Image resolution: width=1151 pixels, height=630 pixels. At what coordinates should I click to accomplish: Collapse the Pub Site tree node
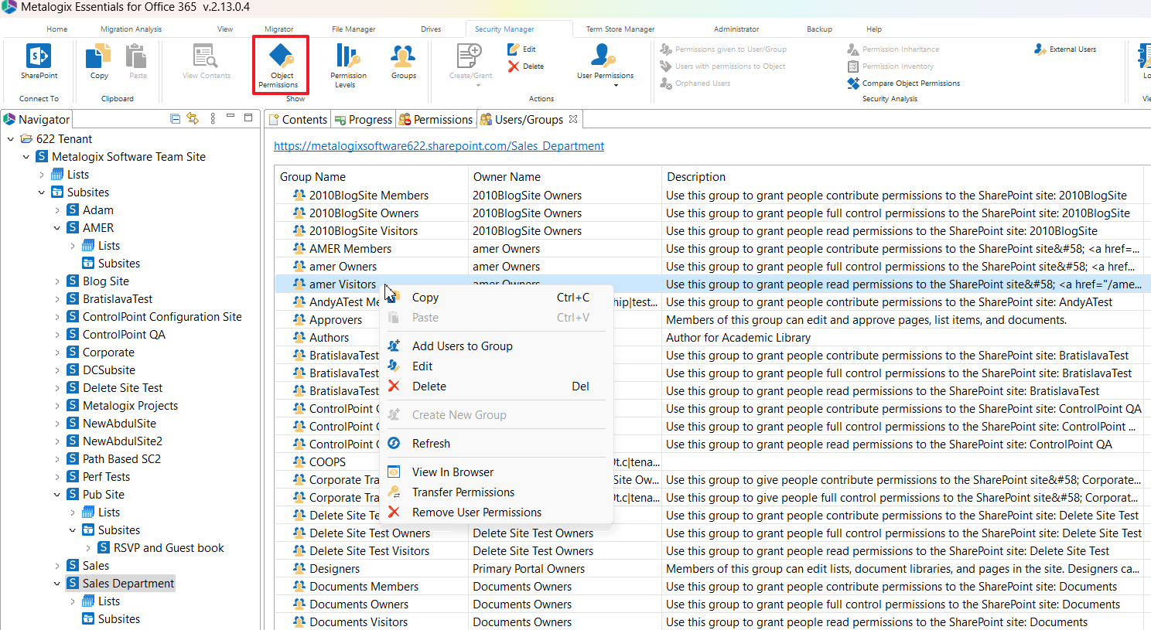tap(57, 495)
